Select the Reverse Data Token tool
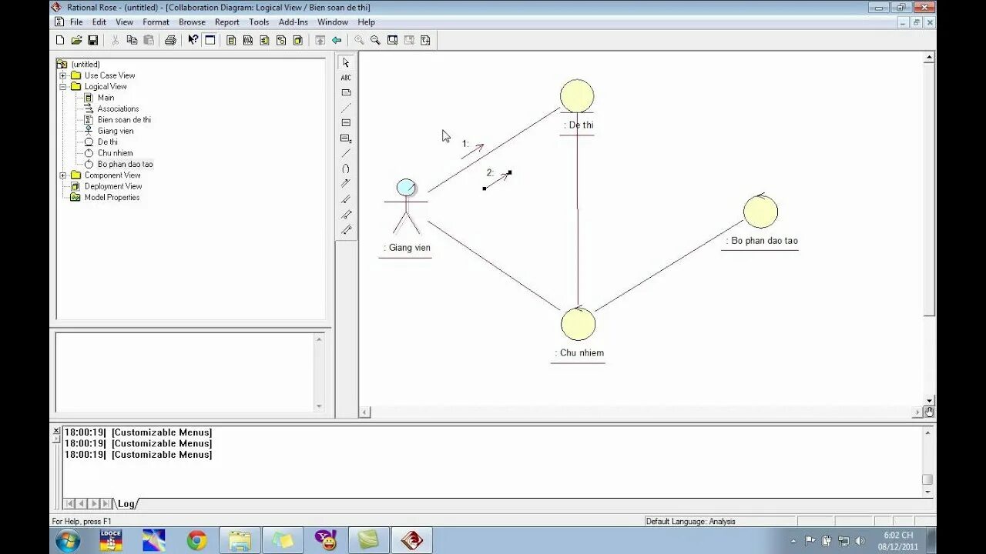Viewport: 986px width, 554px height. [x=346, y=229]
